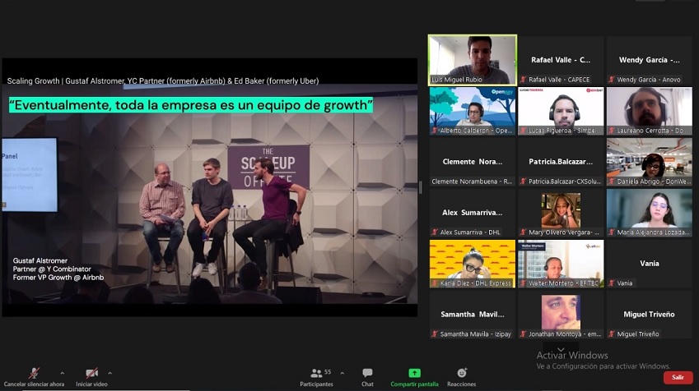Click muted mic icon on Karla Diez tile

tap(435, 283)
